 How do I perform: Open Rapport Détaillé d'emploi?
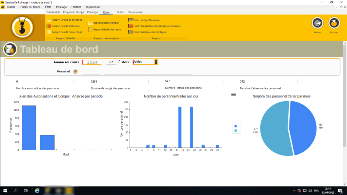click(x=106, y=23)
